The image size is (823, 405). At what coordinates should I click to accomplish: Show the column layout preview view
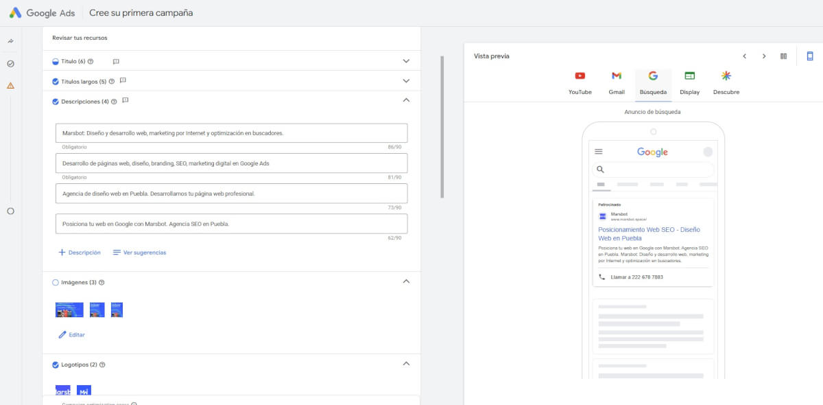pyautogui.click(x=783, y=56)
